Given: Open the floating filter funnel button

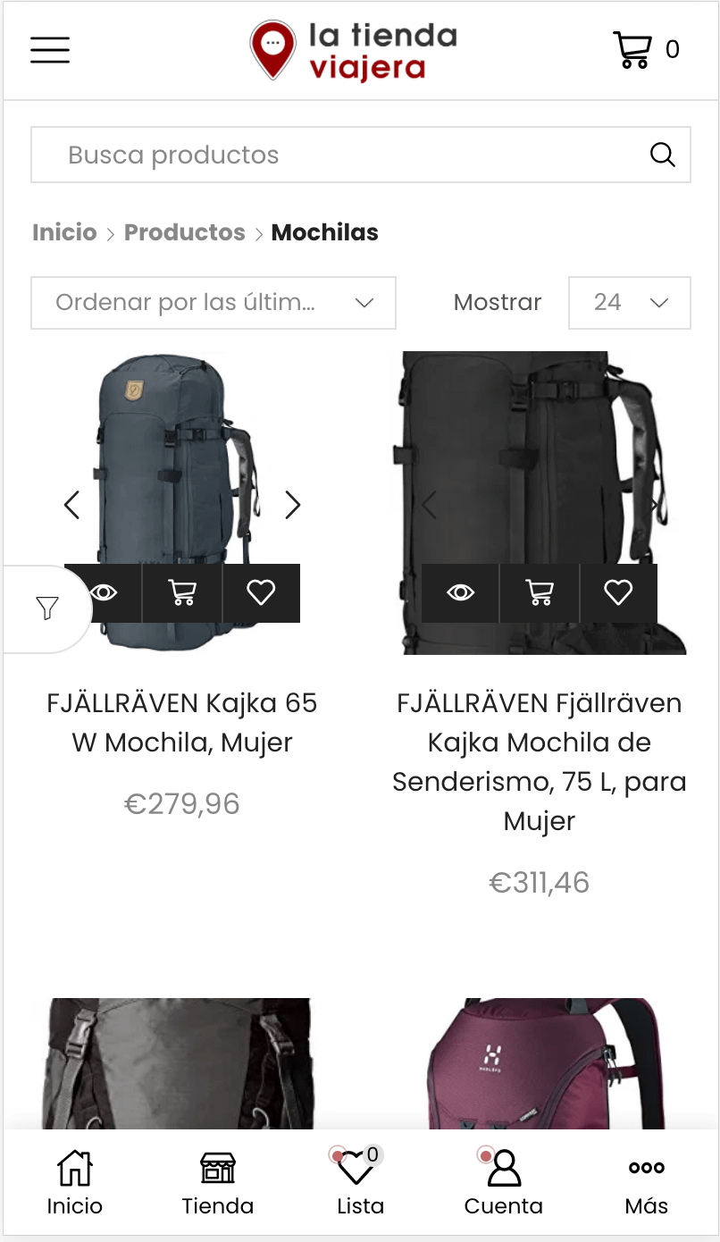Looking at the screenshot, I should click(47, 609).
